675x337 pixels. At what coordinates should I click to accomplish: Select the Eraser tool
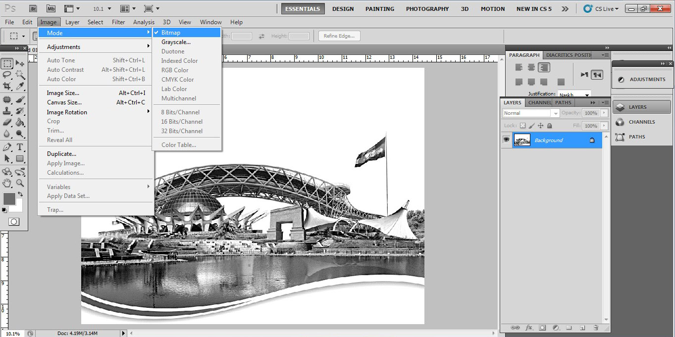click(7, 122)
